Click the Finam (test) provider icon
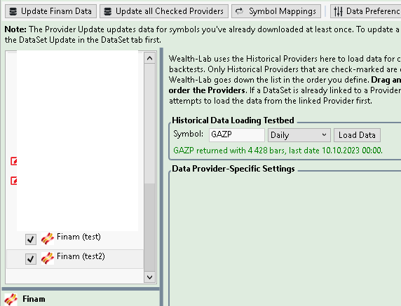The height and width of the screenshot is (306, 401). coord(48,239)
